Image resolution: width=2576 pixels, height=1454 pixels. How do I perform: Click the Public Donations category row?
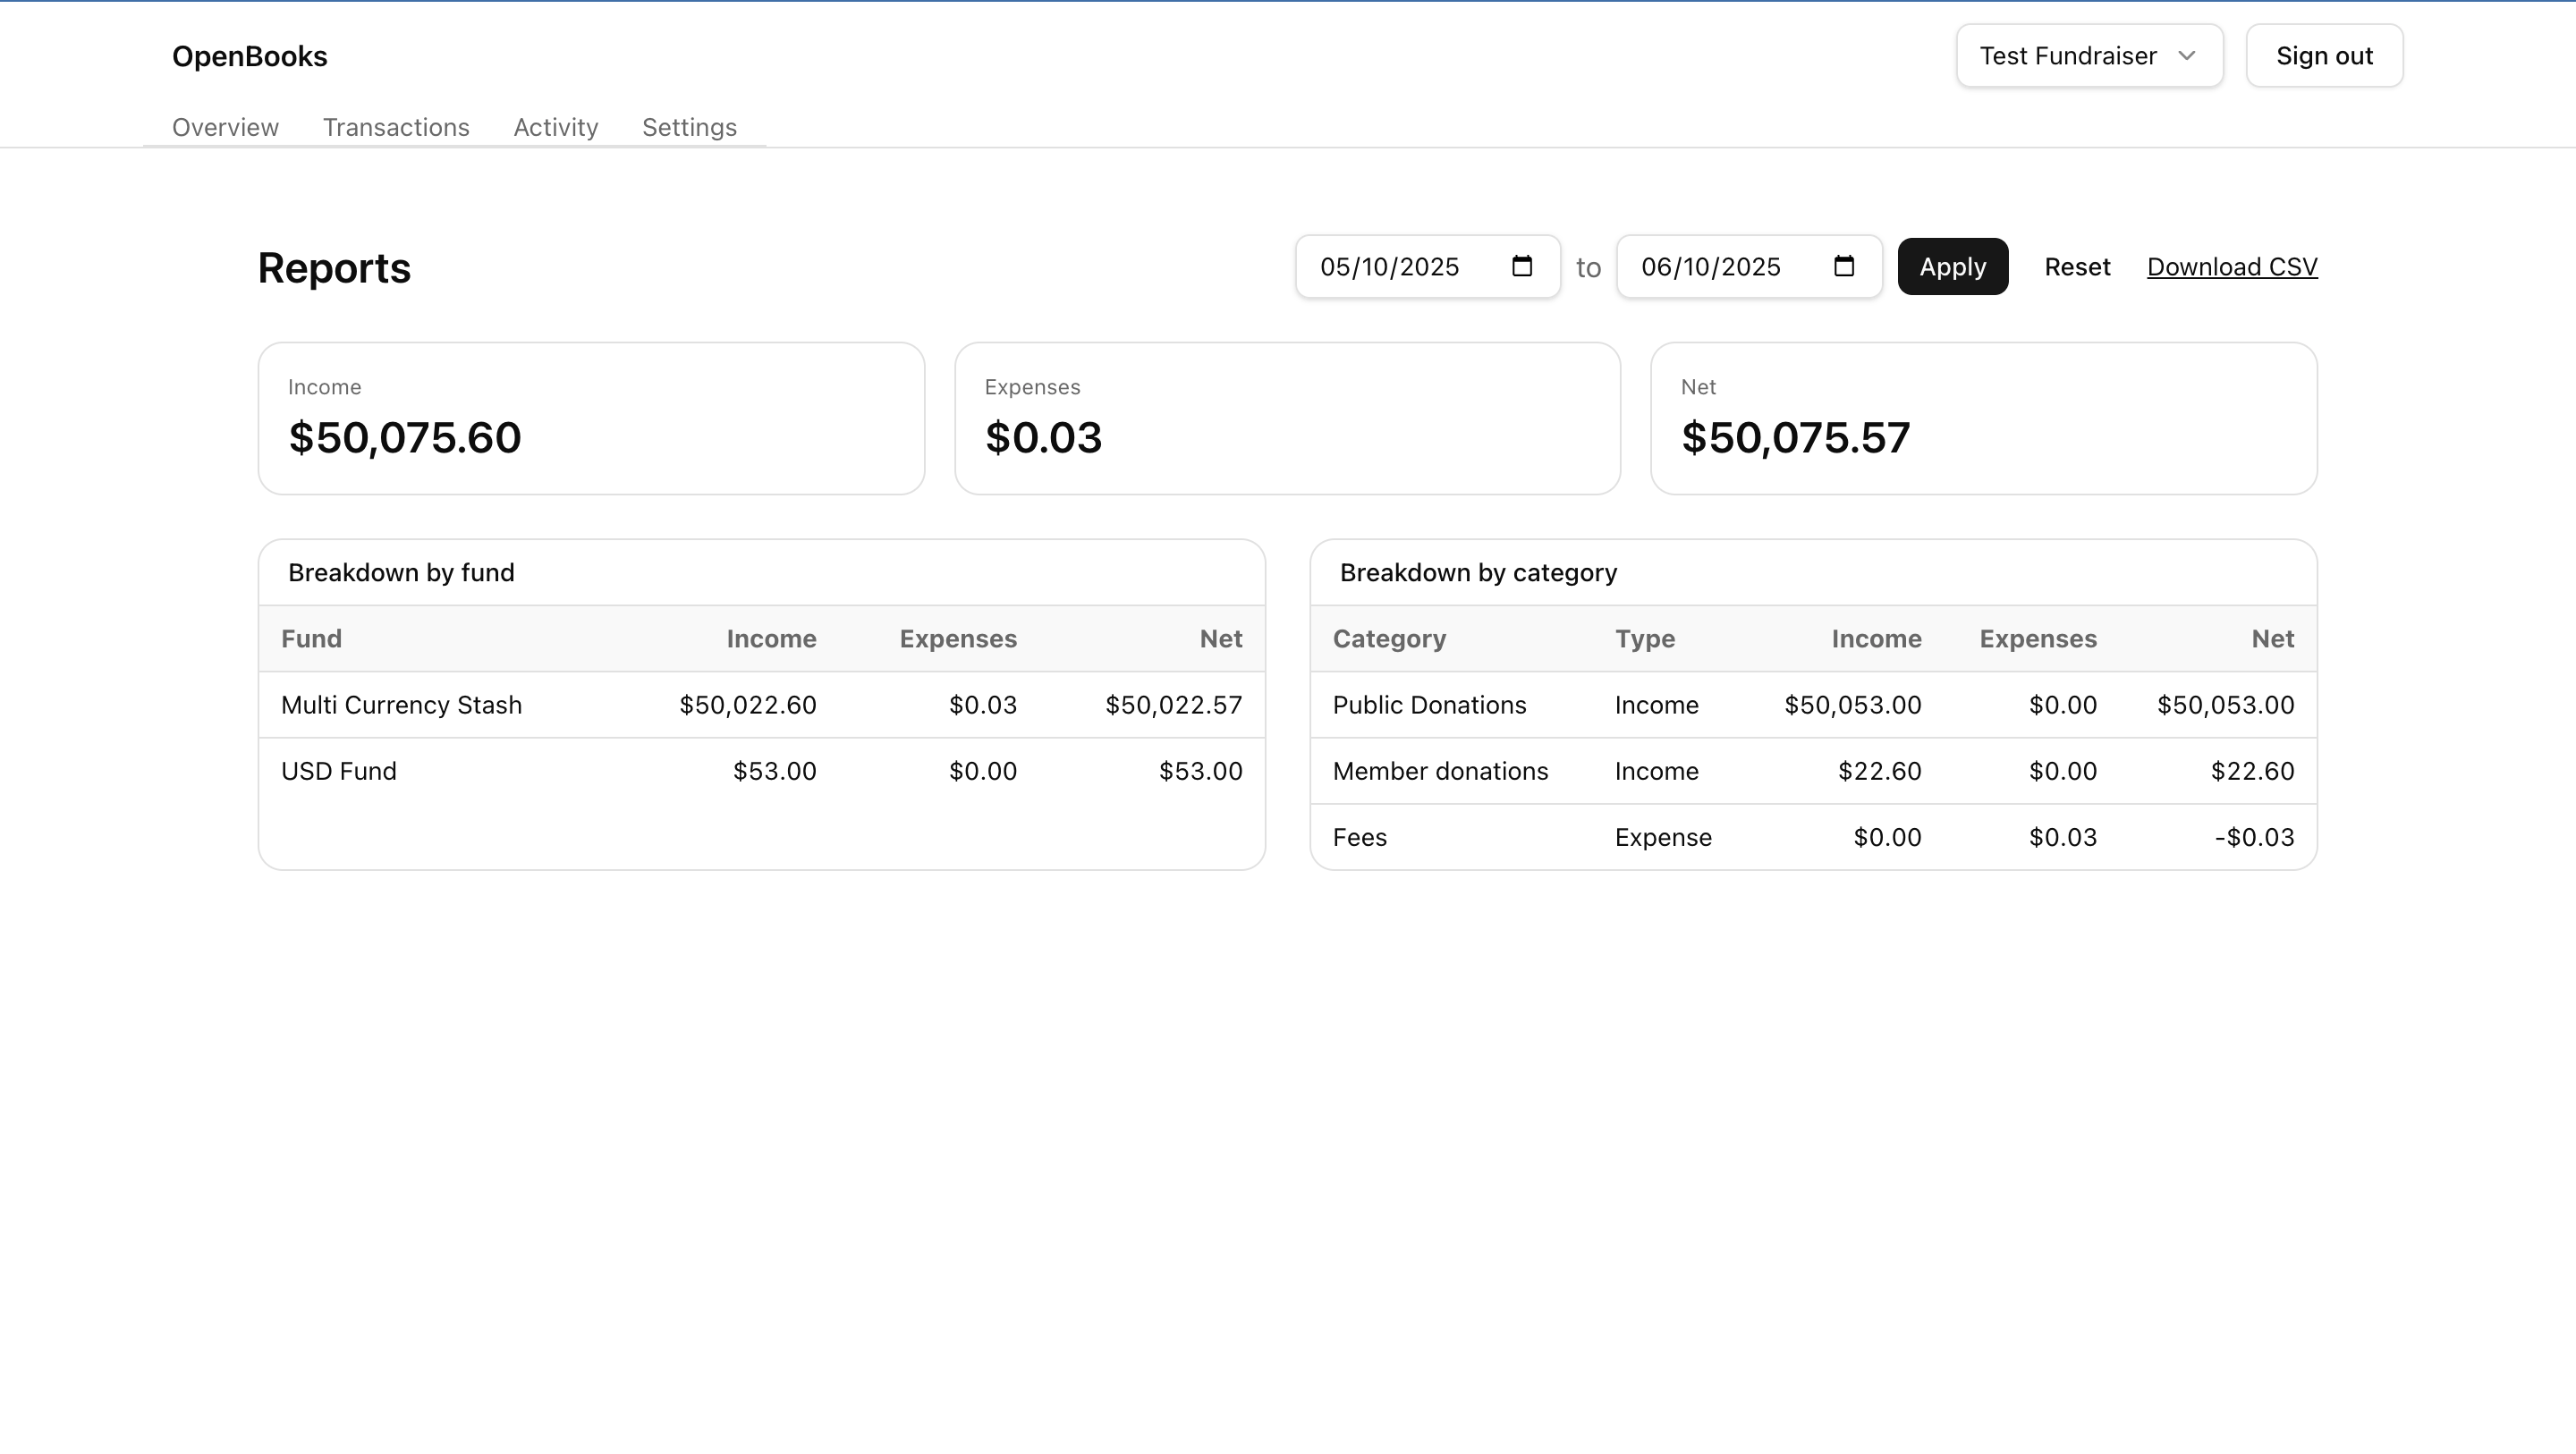pyautogui.click(x=1429, y=705)
